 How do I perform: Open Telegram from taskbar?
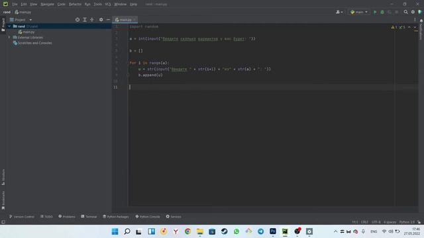[x=260, y=231]
